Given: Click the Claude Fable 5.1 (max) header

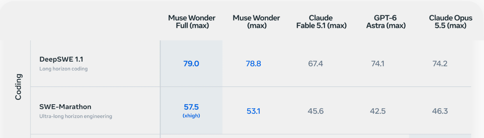Looking at the screenshot, I should click(321, 22).
